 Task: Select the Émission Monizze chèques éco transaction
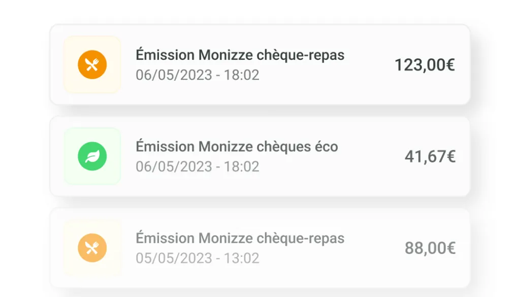[x=260, y=156]
